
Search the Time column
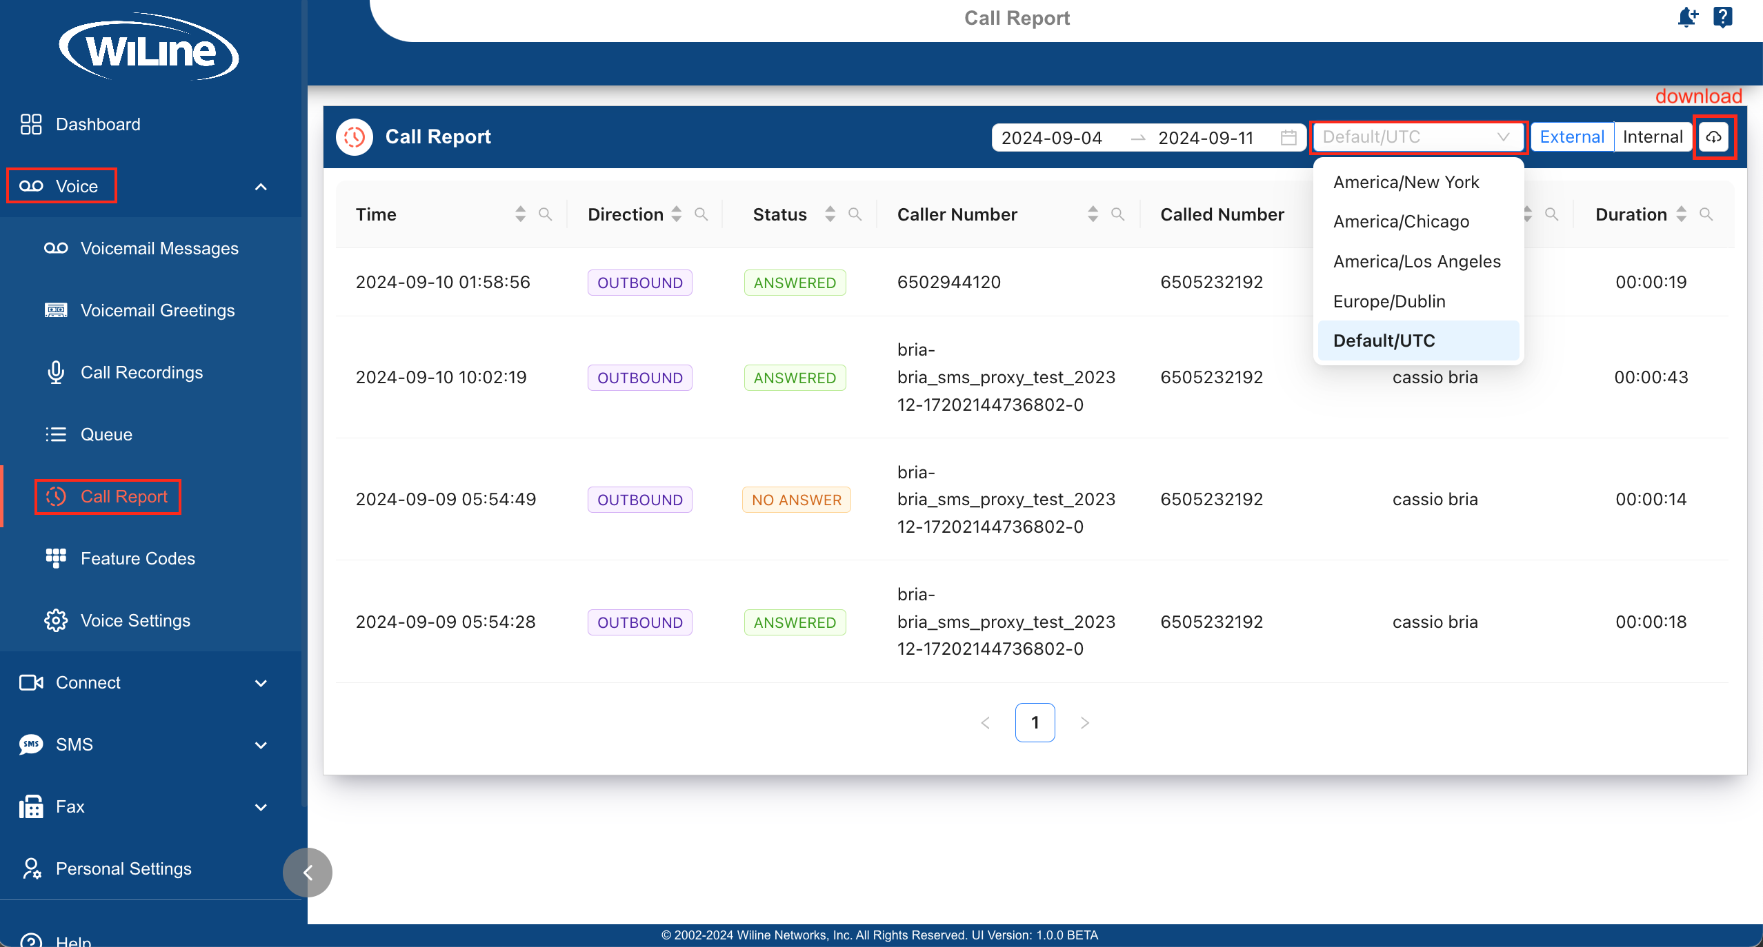545,214
